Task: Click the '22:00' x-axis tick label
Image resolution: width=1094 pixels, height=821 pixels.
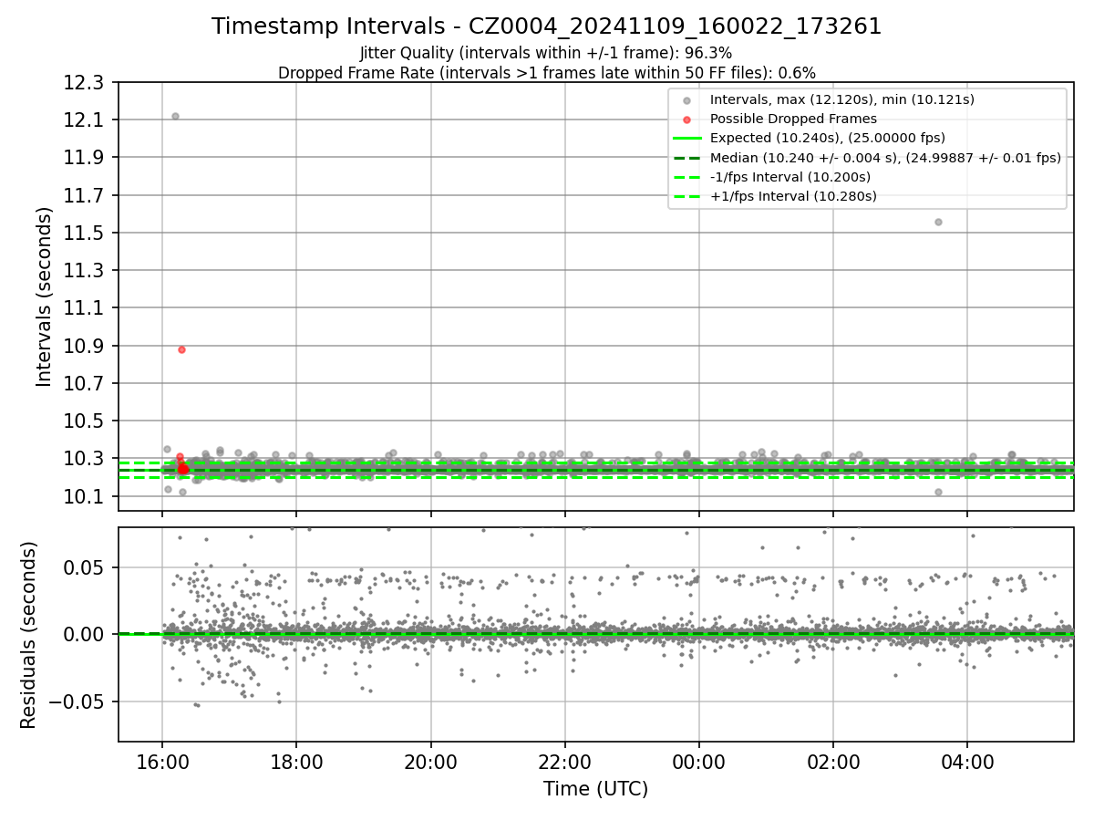Action: click(x=565, y=761)
